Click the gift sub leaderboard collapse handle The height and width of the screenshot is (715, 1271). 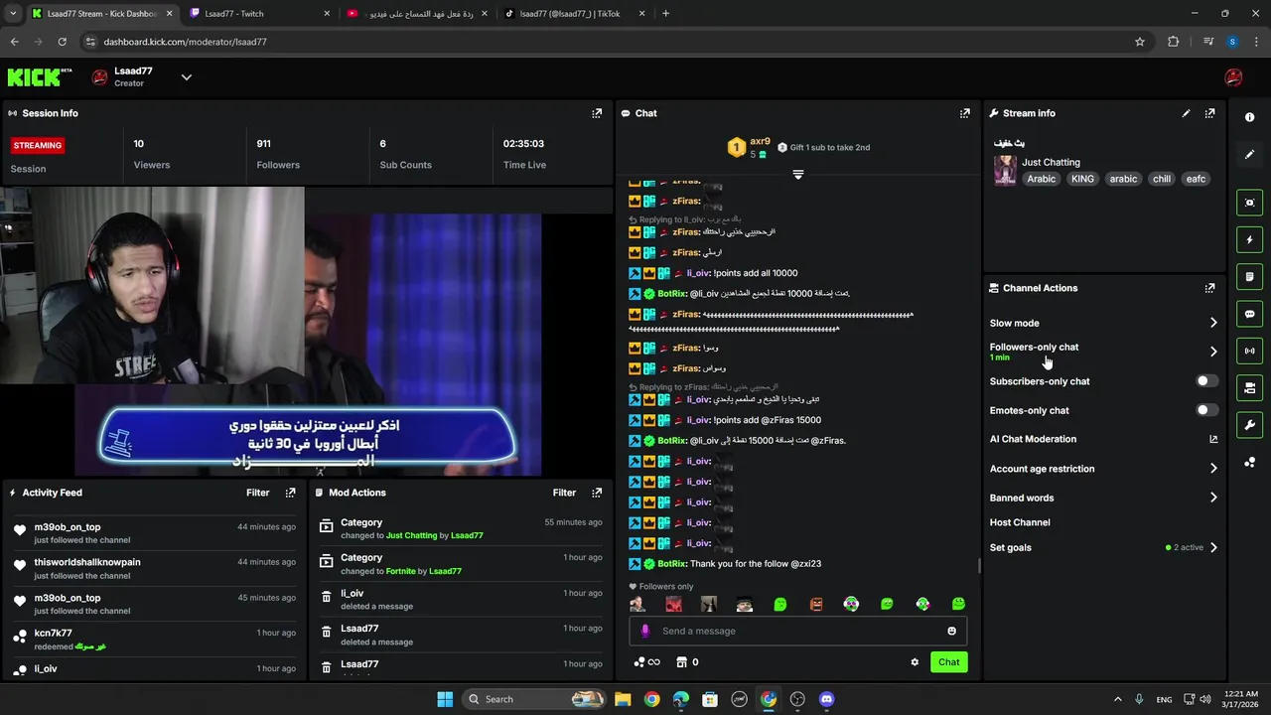coord(797,175)
